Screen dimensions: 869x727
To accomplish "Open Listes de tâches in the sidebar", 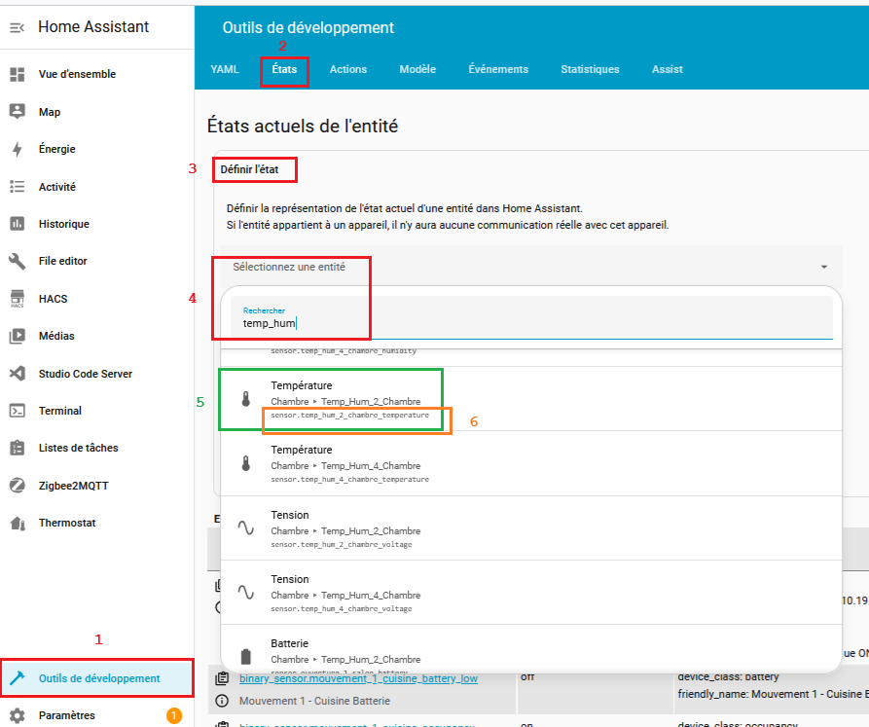I will click(78, 448).
